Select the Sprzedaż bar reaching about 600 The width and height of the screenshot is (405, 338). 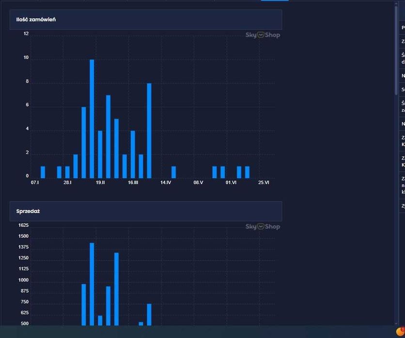click(x=100, y=321)
